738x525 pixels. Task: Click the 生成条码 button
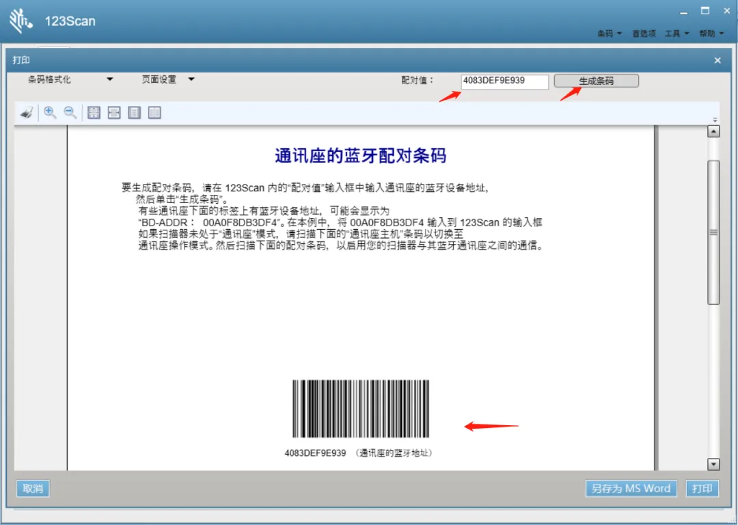(596, 81)
